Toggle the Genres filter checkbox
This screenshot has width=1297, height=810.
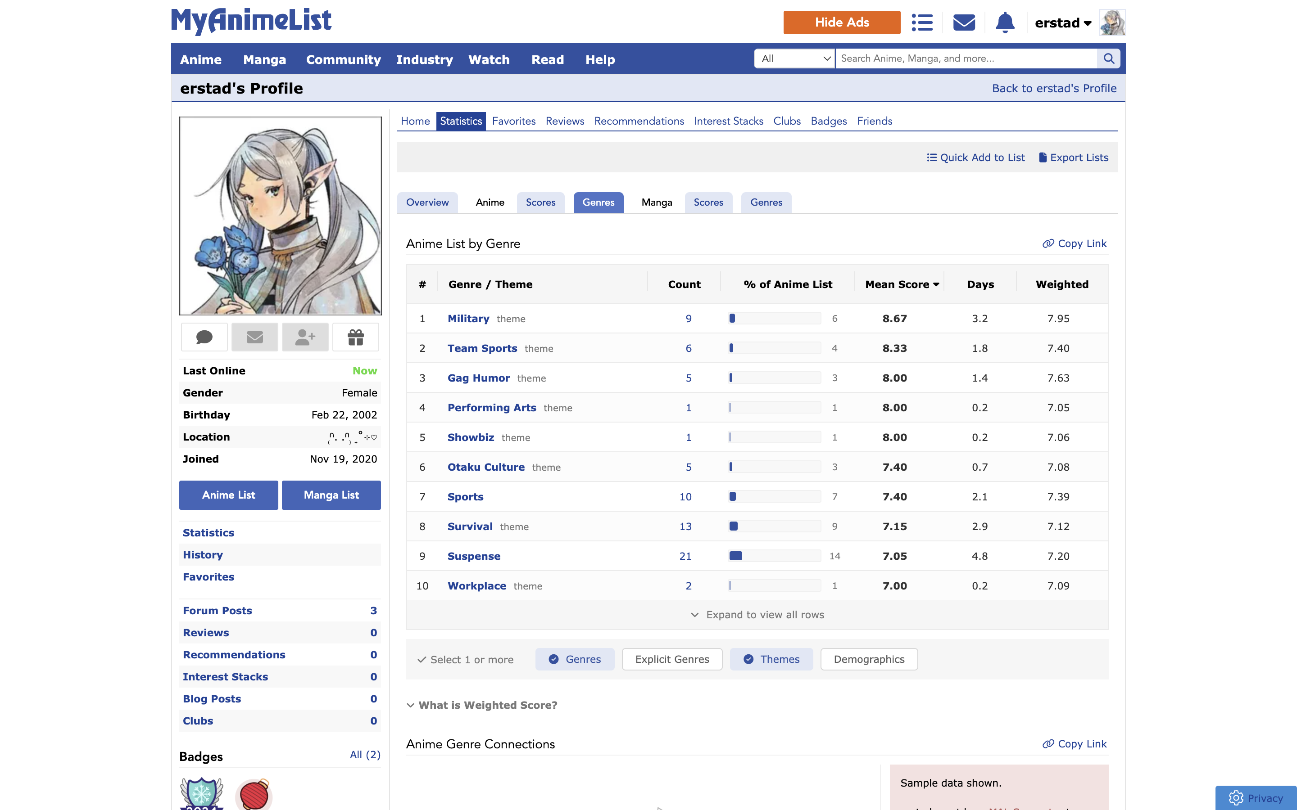(575, 659)
